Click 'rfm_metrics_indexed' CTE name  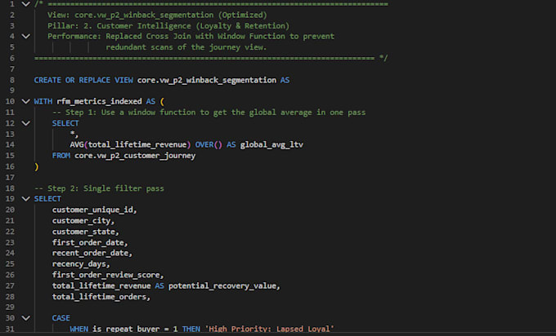(99, 102)
